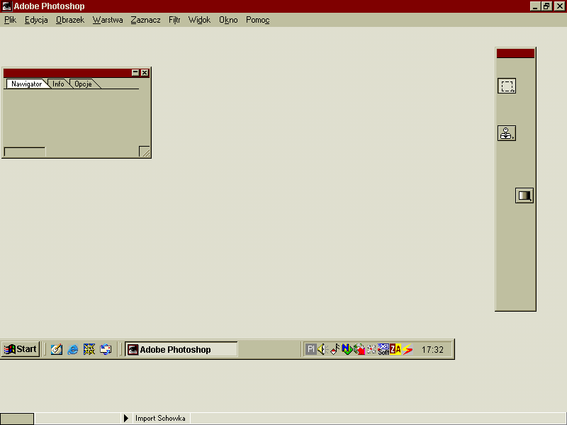The image size is (567, 425).
Task: Click the Photoshop title bar application icon
Action: [7, 6]
